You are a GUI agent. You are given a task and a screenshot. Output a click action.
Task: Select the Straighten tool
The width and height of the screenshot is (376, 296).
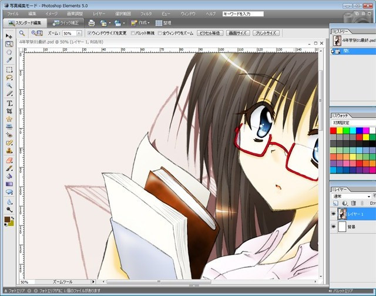point(9,127)
